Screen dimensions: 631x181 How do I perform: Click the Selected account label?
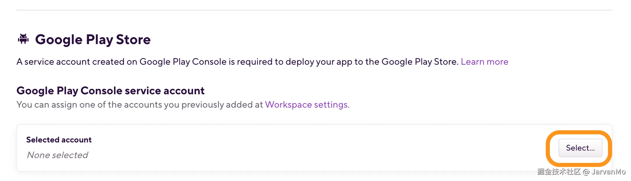(59, 140)
